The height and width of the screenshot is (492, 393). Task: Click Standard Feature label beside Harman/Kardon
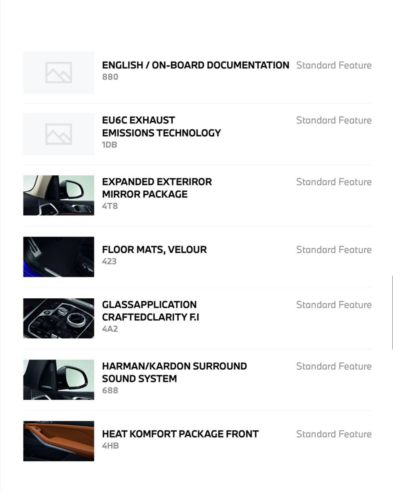click(x=334, y=366)
